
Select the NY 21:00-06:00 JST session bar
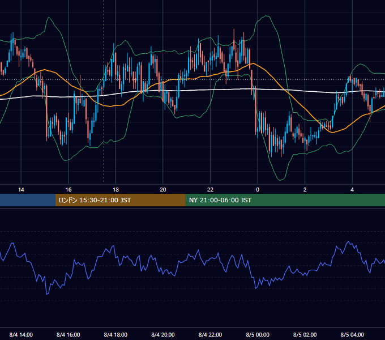tap(285, 200)
